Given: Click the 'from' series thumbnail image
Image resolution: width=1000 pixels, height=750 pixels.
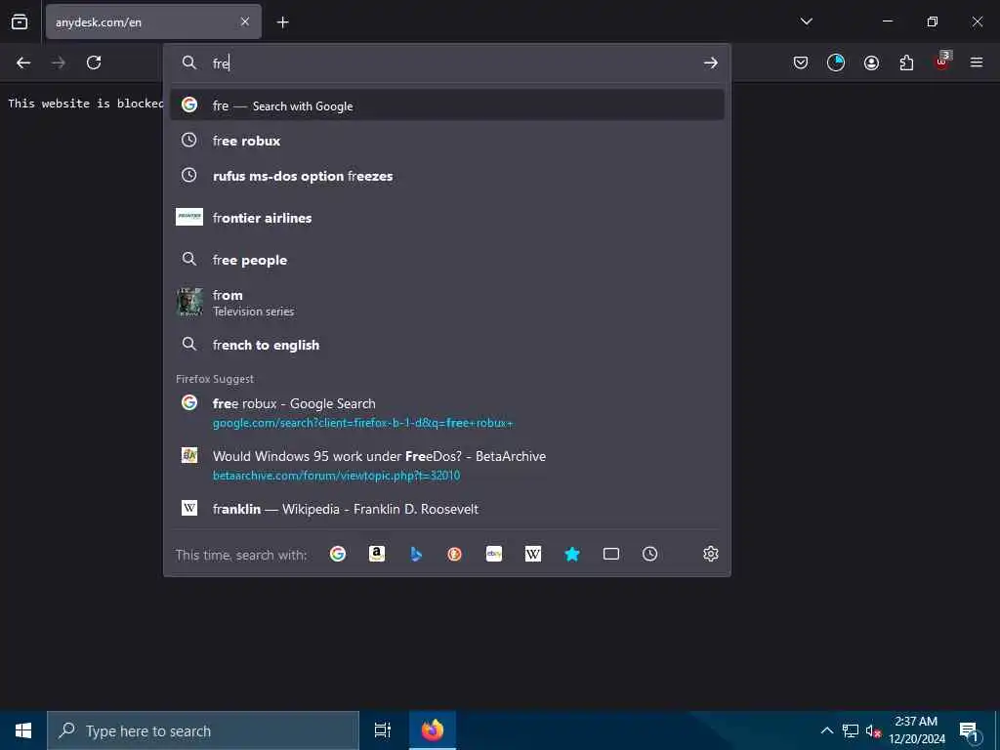Looking at the screenshot, I should point(189,303).
